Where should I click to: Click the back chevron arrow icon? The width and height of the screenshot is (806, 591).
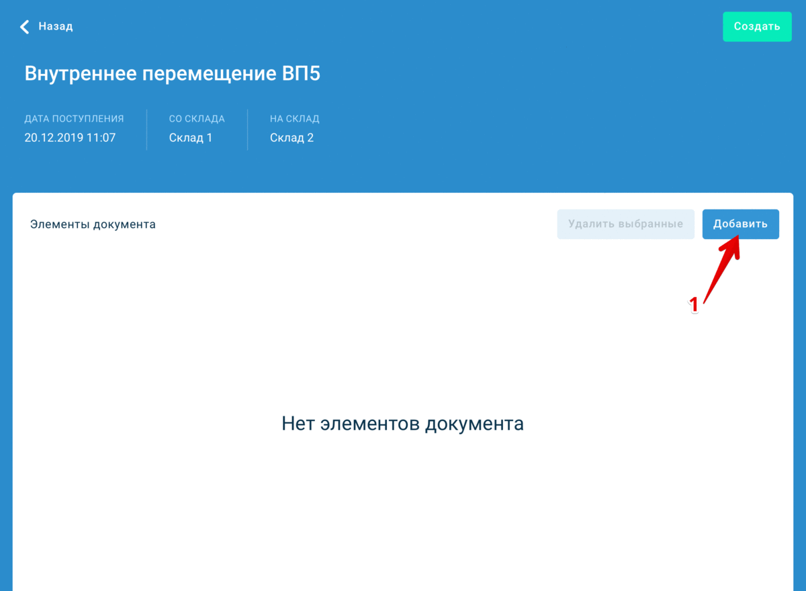pyautogui.click(x=25, y=27)
